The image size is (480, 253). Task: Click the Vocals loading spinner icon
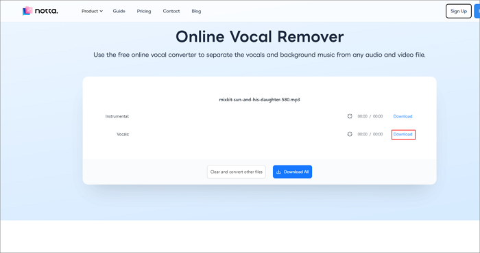350,134
